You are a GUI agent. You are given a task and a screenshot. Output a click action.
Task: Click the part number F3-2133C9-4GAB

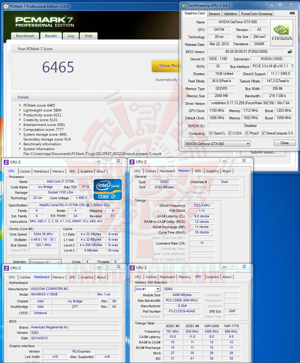pos(182,311)
